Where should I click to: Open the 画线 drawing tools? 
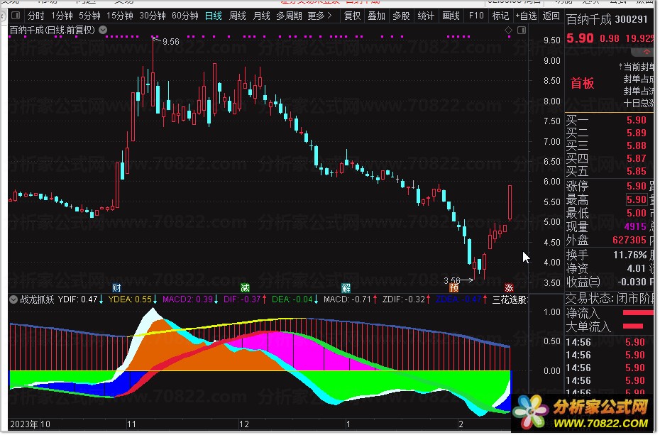(x=451, y=16)
